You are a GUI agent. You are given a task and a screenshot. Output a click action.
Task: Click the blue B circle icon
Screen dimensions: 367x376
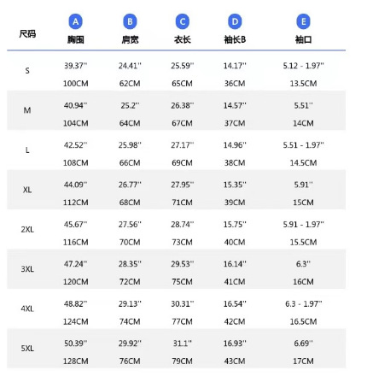tap(130, 21)
